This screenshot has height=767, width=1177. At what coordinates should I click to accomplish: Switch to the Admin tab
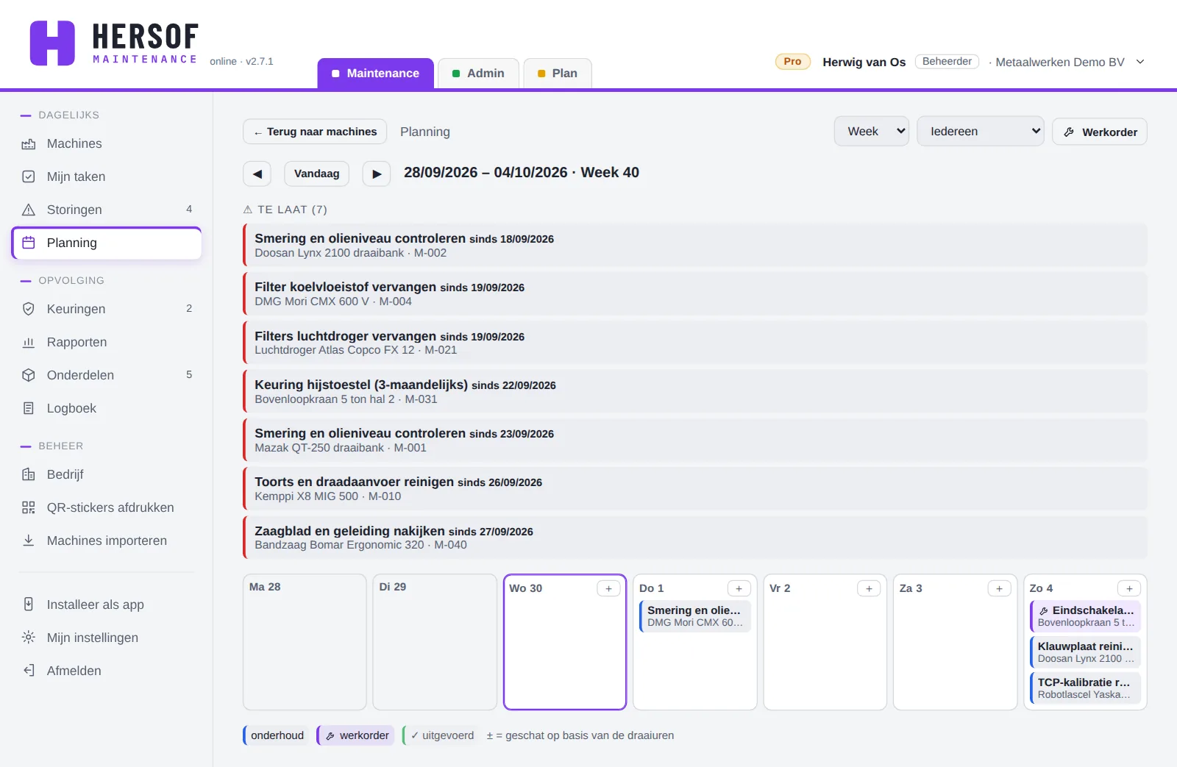478,74
